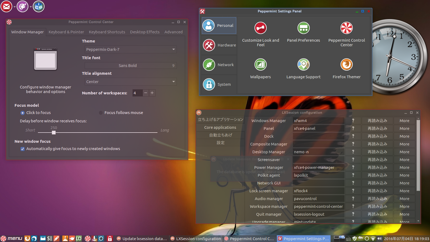Open dropdown arrow beside the palette launcher
Image resolution: width=430 pixels, height=242 pixels.
(31, 7)
